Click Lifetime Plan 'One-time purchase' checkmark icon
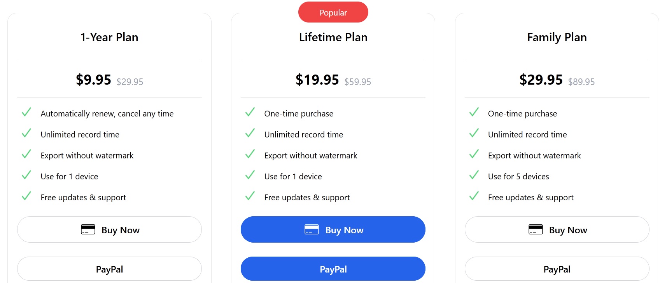This screenshot has width=667, height=283. tap(250, 113)
